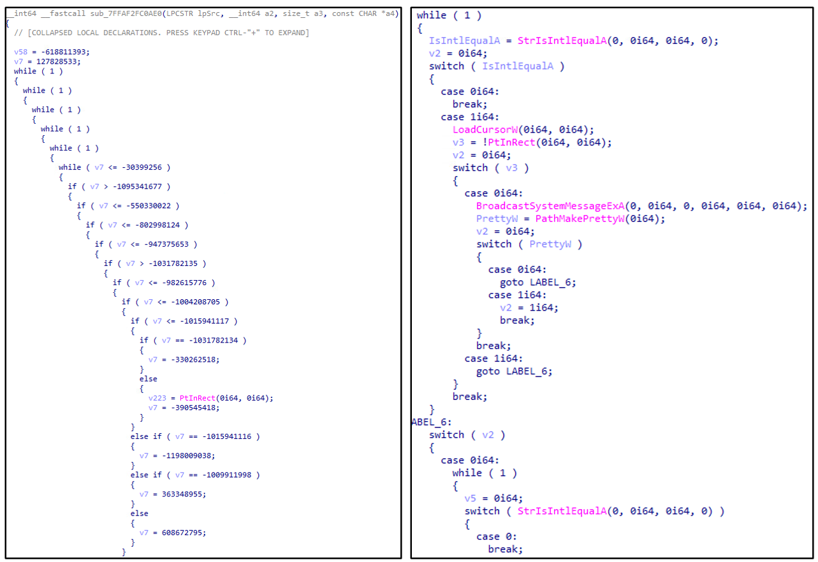Follow the PathMakePrettyW function call
Image resolution: width=818 pixels, height=562 pixels.
(575, 218)
